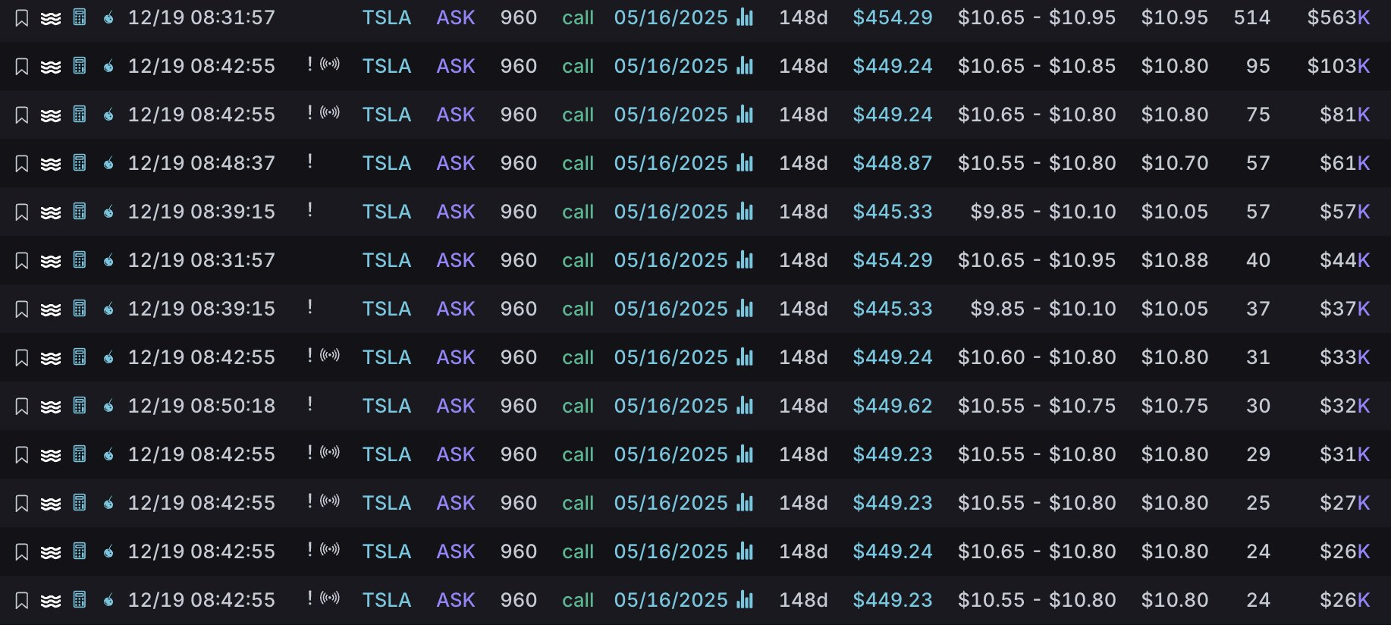Click the 960 strike in the $31K row

[x=519, y=454]
